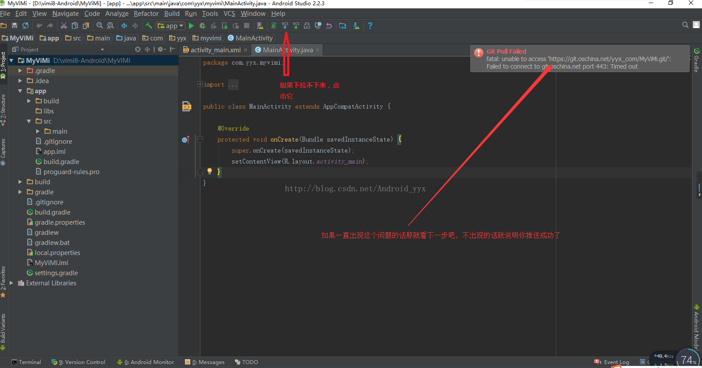Close the MainActivity.java tab
This screenshot has height=368, width=702.
318,50
